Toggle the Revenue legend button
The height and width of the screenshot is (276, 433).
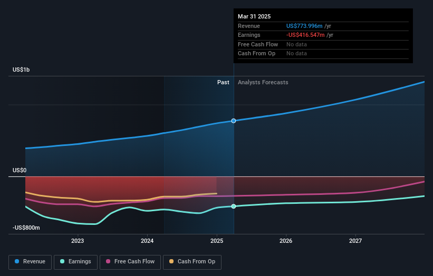coord(30,262)
